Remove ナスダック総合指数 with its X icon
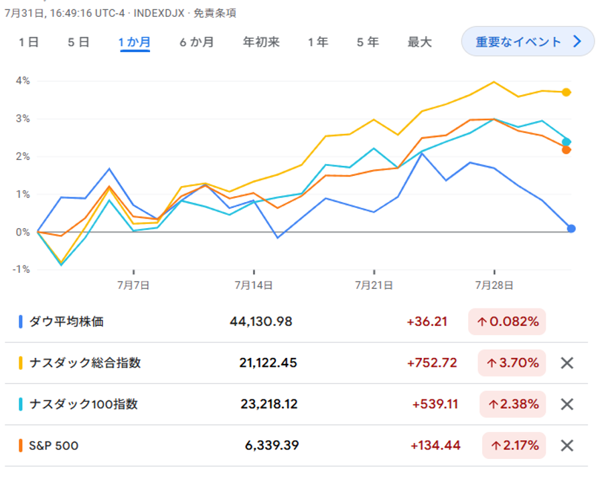This screenshot has height=477, width=598. coord(567,363)
